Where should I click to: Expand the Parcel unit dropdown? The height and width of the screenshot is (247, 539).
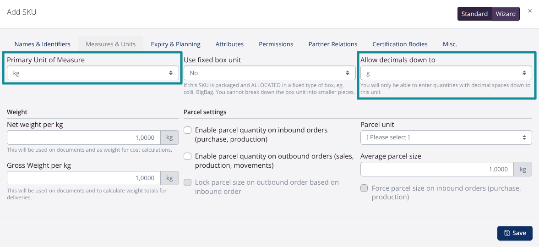pos(446,137)
